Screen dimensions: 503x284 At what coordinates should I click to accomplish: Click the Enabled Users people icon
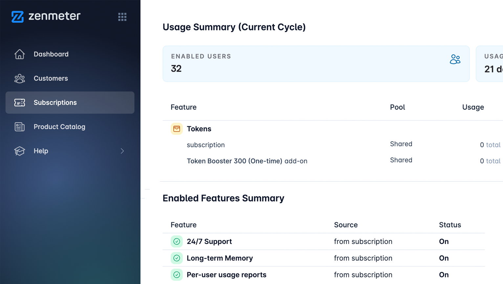[x=455, y=59]
